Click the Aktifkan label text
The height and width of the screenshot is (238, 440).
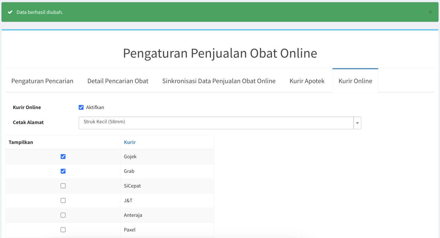95,107
